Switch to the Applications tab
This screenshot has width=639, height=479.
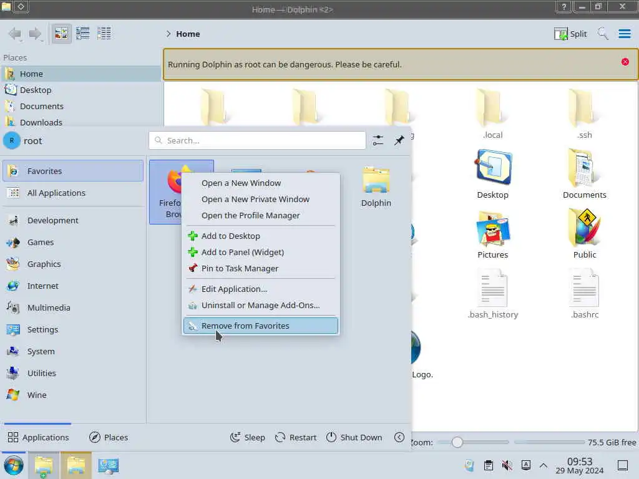coord(38,437)
